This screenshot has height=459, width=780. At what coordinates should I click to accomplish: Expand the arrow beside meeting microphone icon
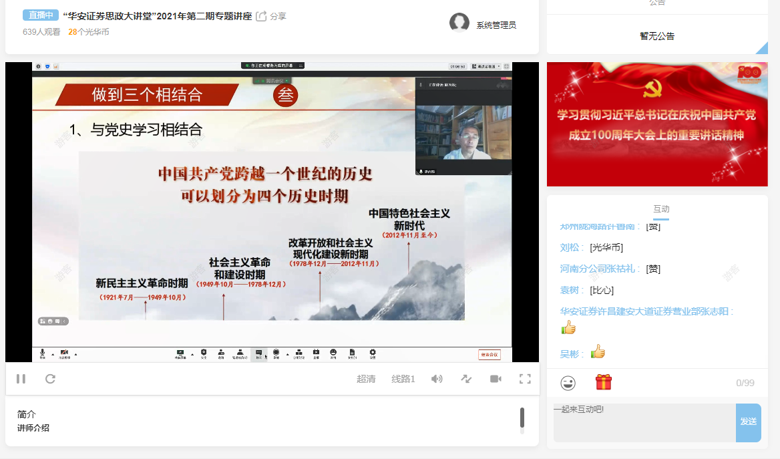coord(53,355)
